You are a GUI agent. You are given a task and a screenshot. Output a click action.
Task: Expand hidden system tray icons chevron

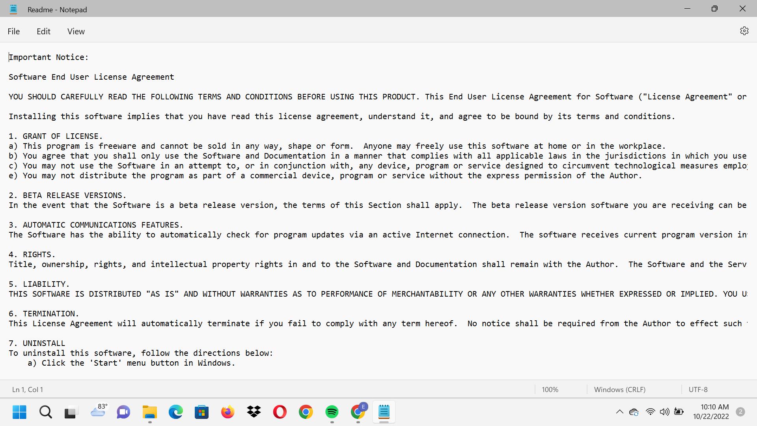click(619, 412)
